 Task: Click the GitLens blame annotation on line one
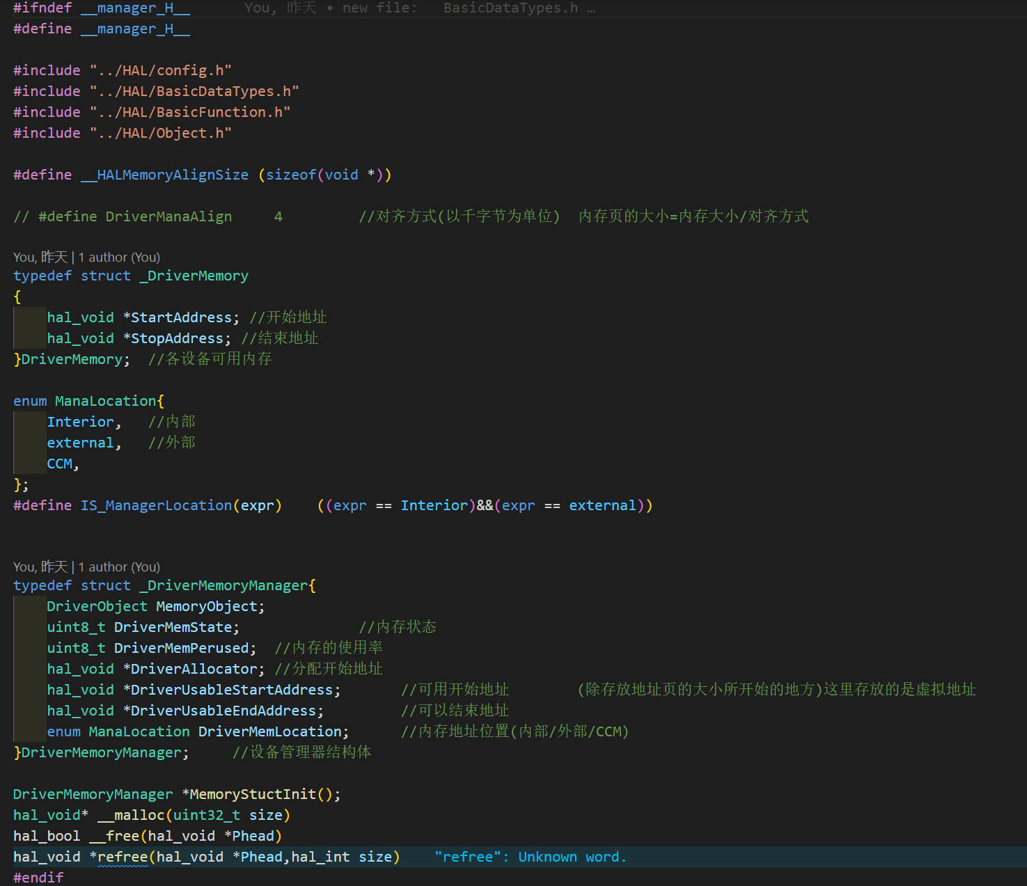(x=419, y=8)
